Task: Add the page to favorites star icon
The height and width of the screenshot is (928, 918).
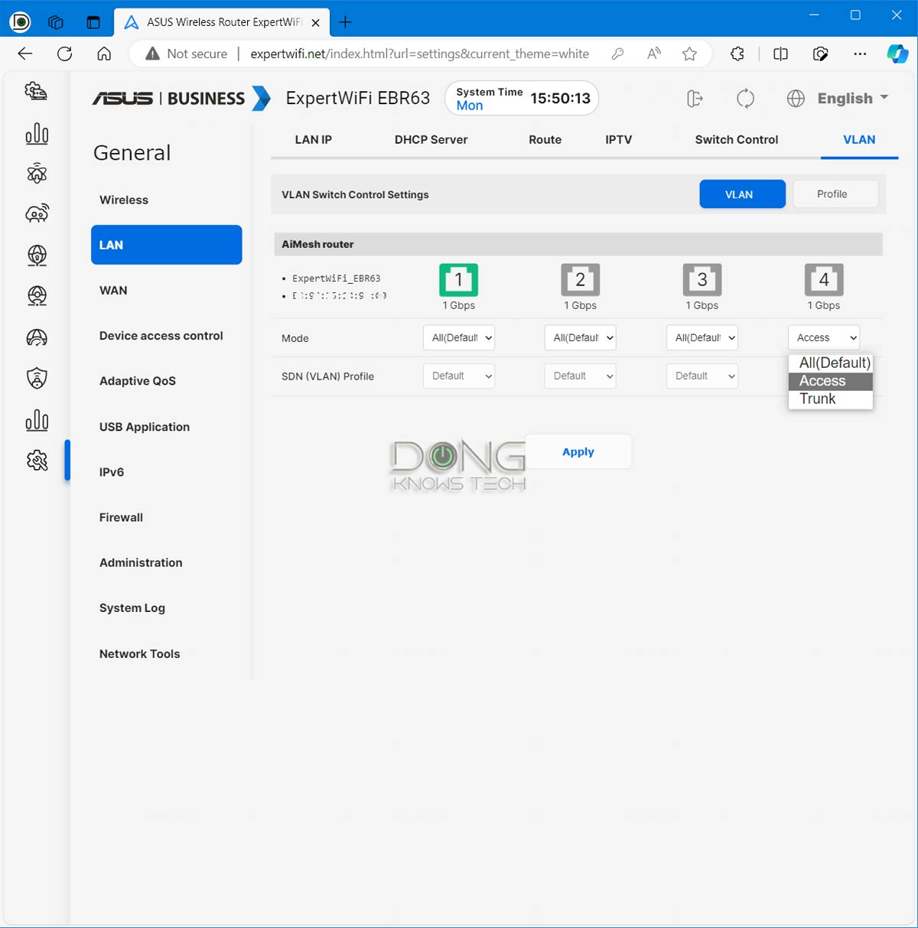Action: pyautogui.click(x=689, y=54)
